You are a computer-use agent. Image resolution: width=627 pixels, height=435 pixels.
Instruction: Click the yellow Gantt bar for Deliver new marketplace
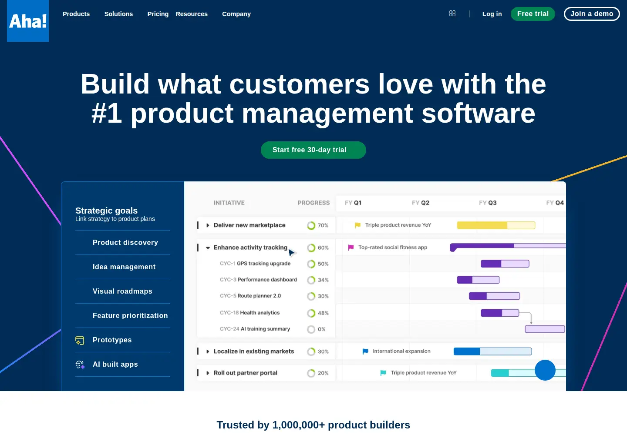point(496,225)
